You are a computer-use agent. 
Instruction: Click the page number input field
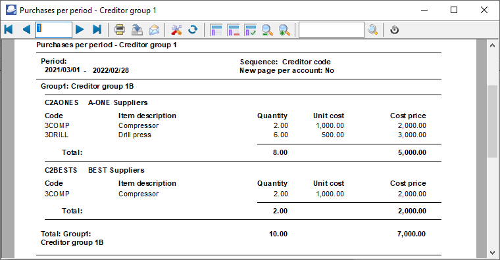tap(53, 30)
